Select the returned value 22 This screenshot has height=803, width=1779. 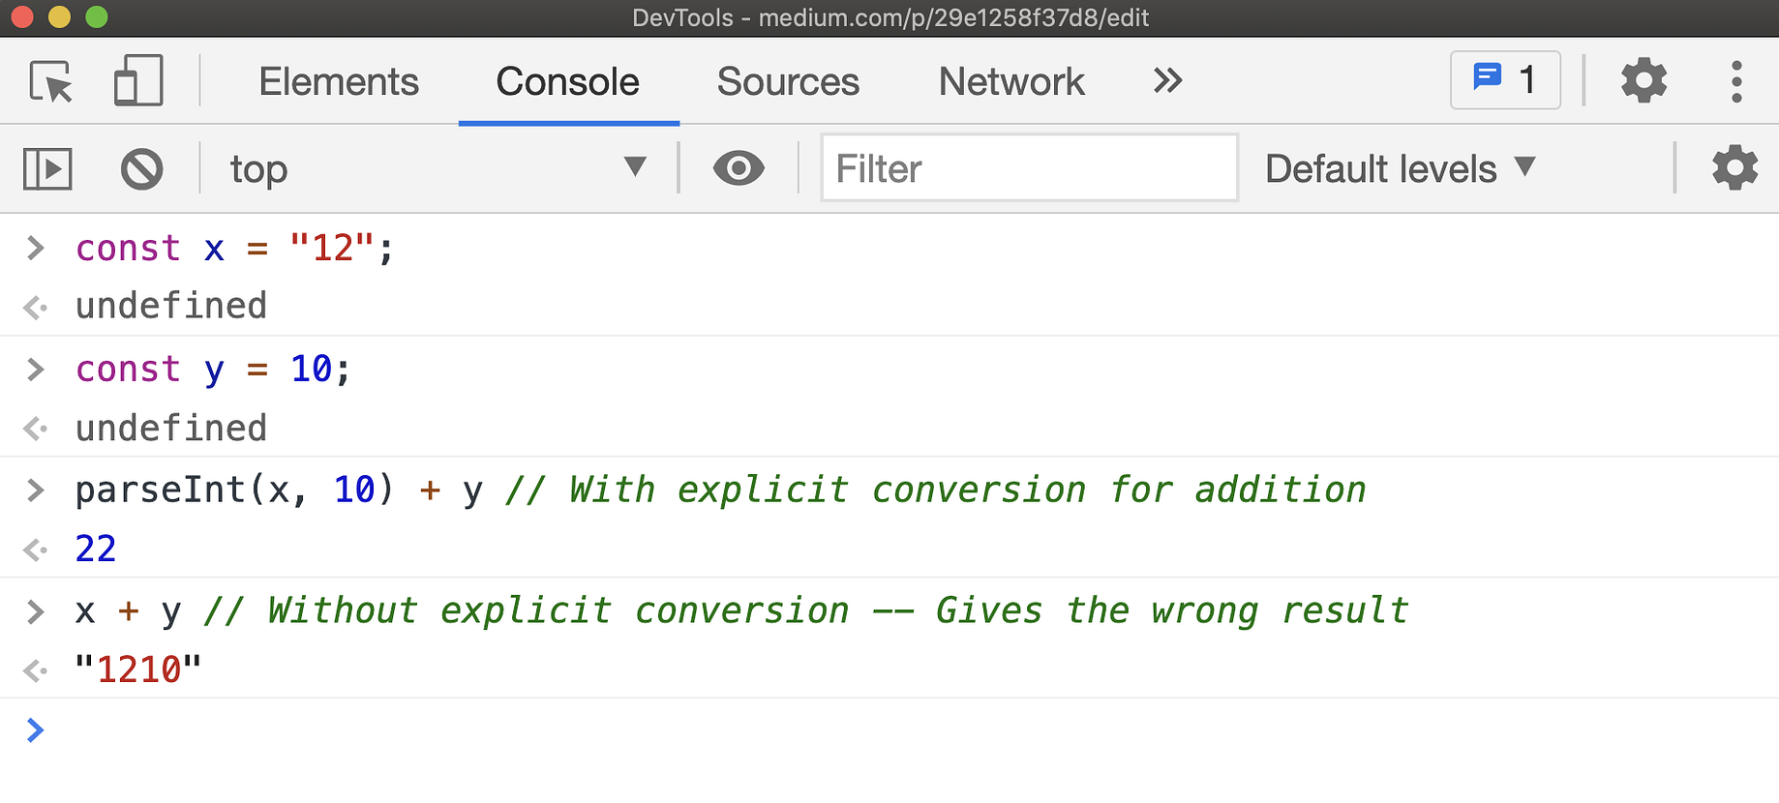pyautogui.click(x=95, y=549)
